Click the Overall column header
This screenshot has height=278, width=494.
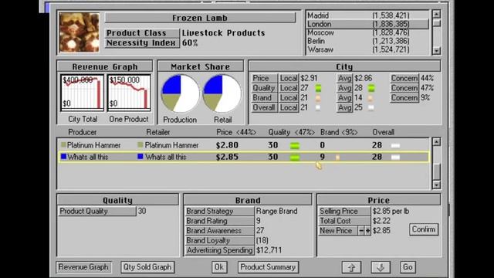tap(383, 132)
